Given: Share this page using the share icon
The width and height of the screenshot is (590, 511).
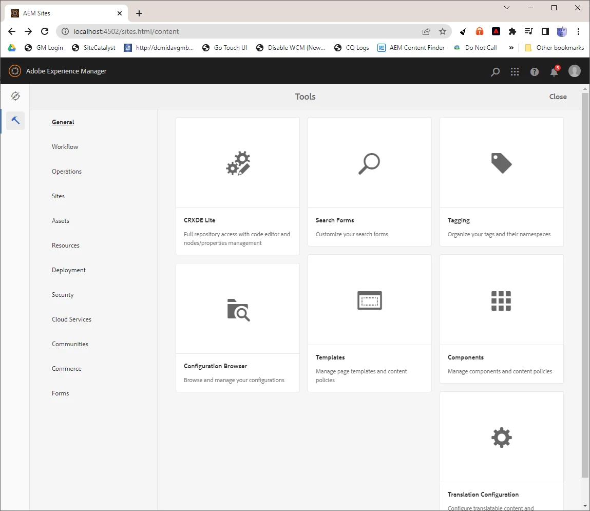Looking at the screenshot, I should coord(426,32).
